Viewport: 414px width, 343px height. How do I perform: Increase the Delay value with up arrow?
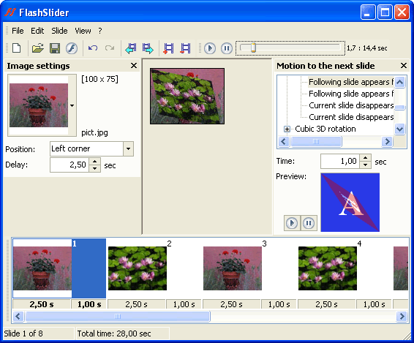tap(95, 161)
